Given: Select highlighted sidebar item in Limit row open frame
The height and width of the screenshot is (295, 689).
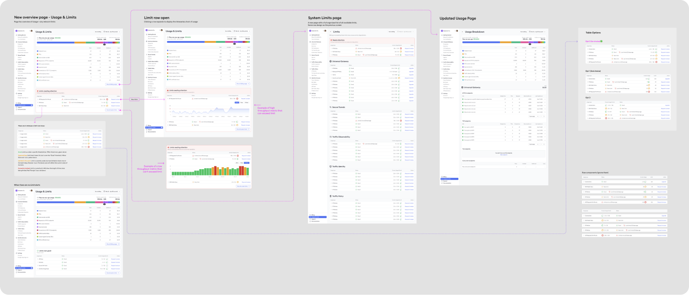Looking at the screenshot, I should [x=154, y=128].
